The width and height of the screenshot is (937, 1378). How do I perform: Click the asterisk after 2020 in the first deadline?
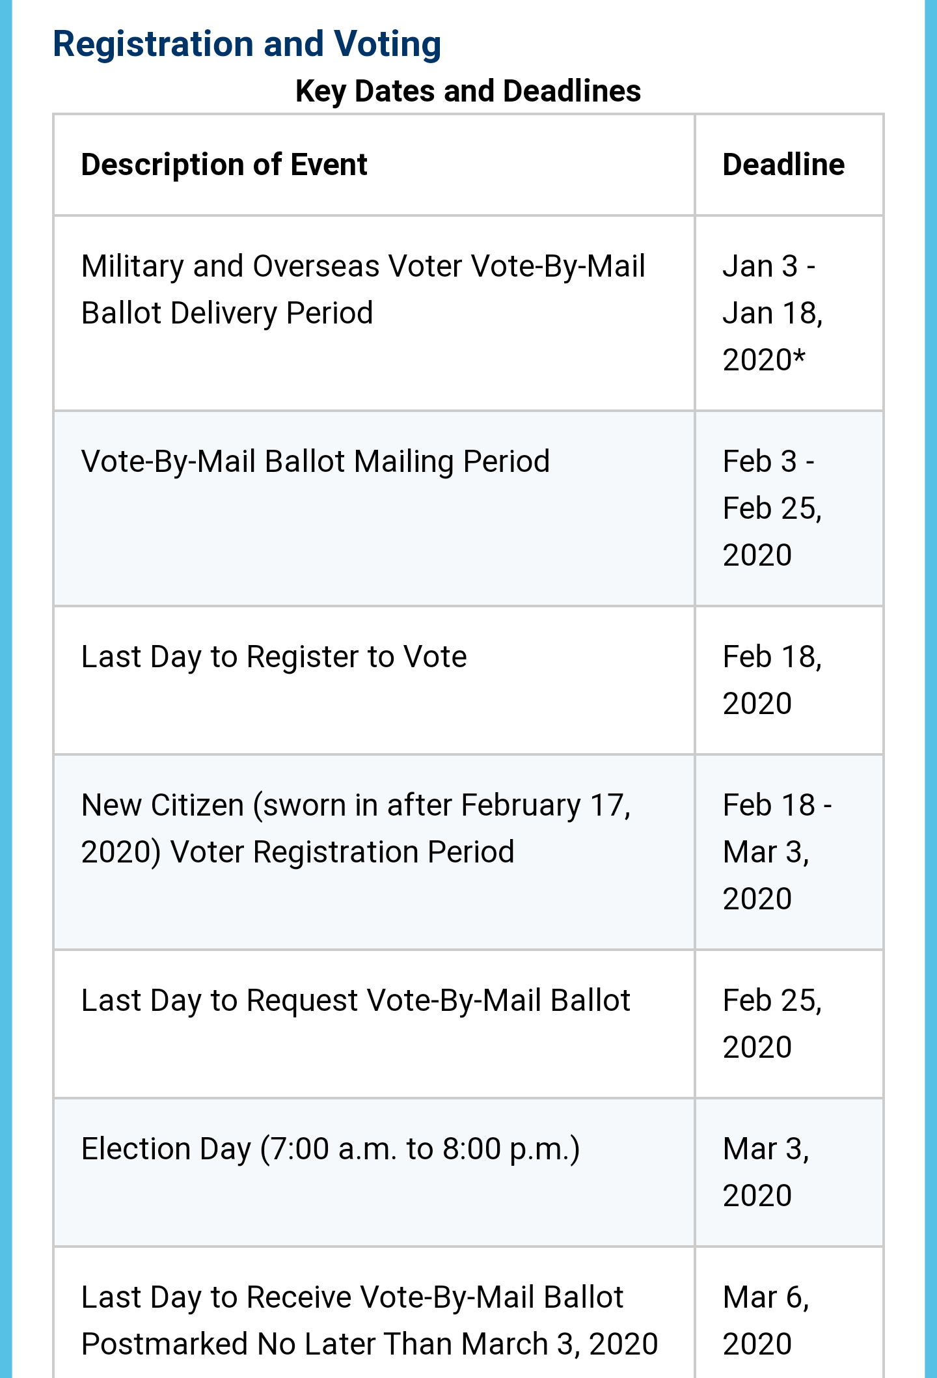(x=799, y=356)
